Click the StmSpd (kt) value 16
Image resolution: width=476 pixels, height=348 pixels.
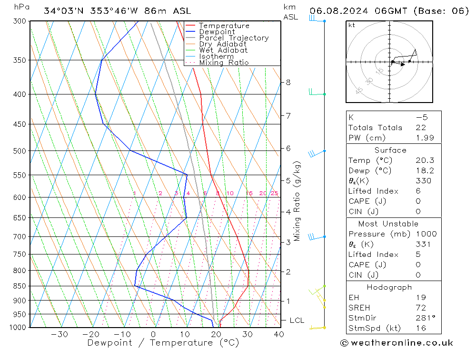[x=421, y=328]
